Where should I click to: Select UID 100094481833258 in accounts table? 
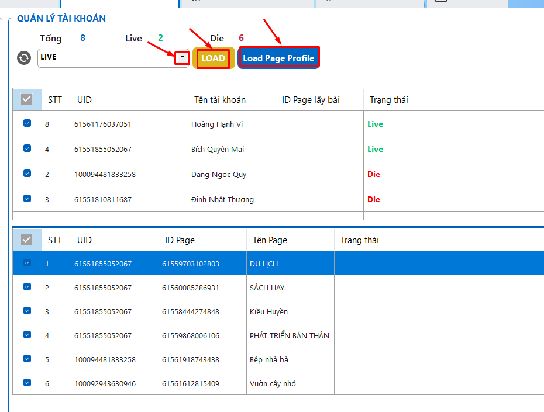pyautogui.click(x=129, y=174)
